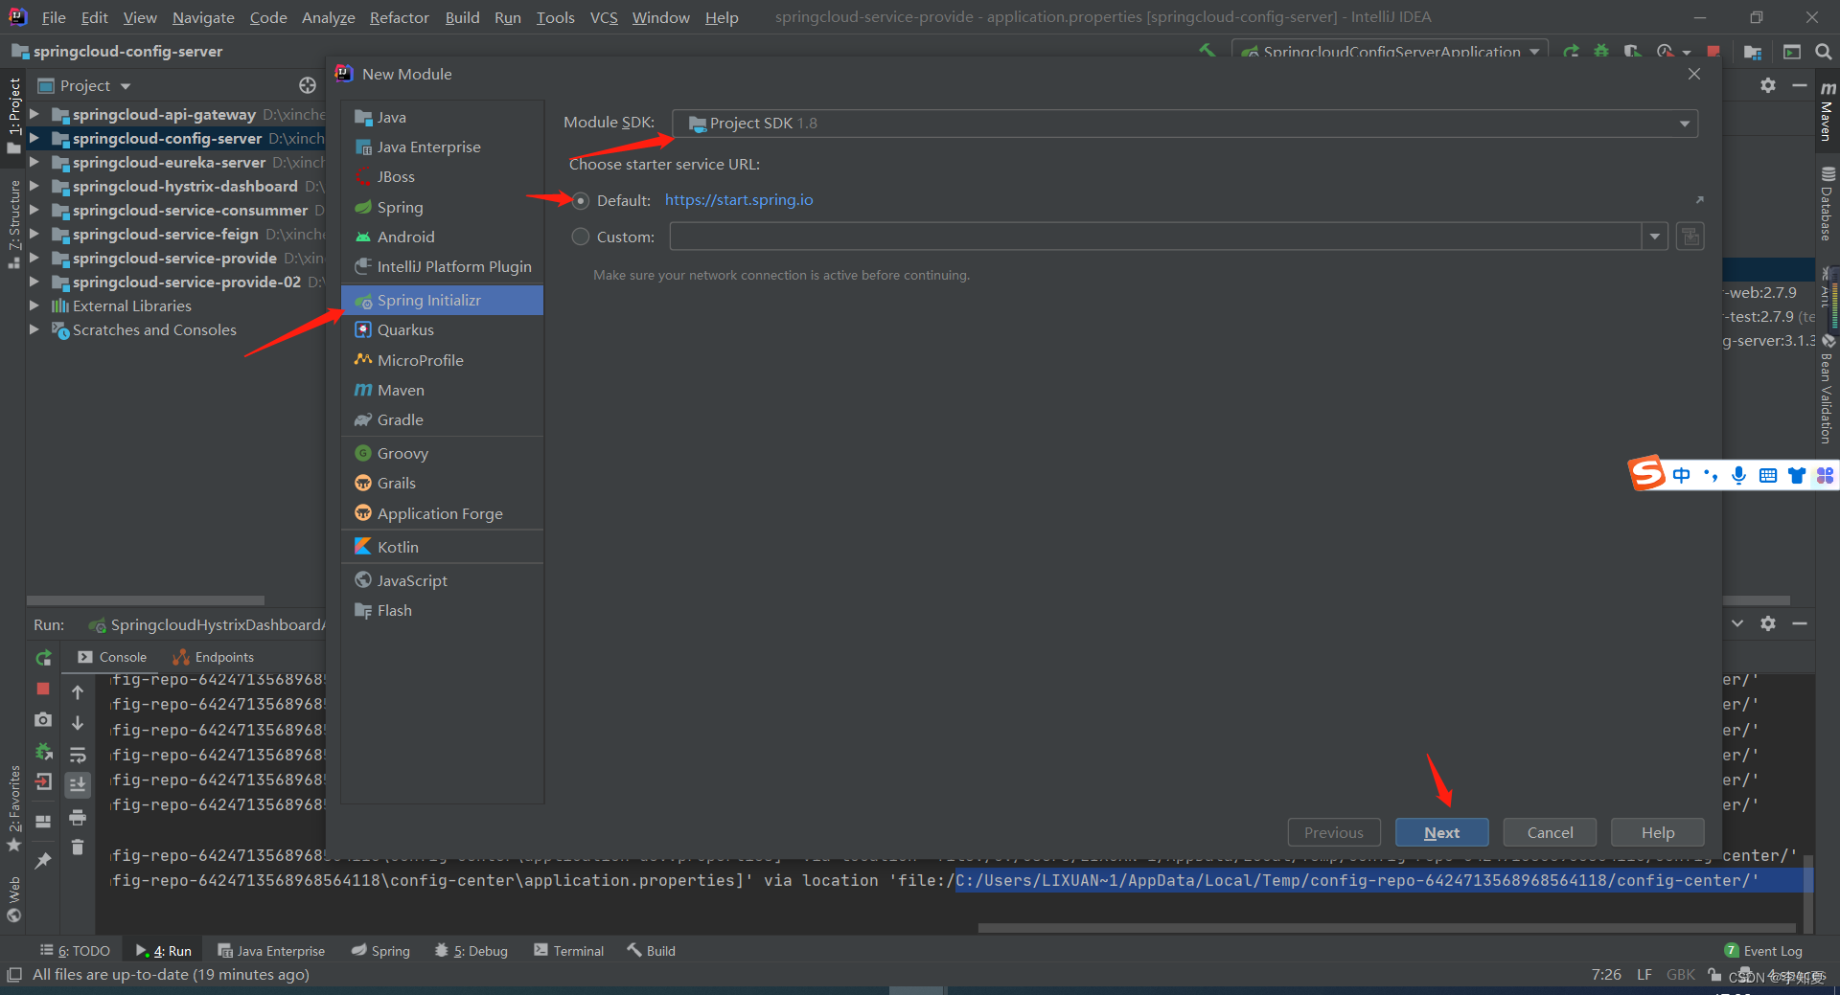Open the Event Log button
This screenshot has width=1840, height=995.
tap(1763, 951)
